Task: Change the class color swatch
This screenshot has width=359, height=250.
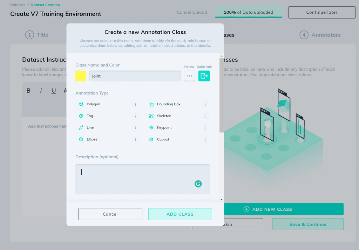Action: pyautogui.click(x=81, y=76)
